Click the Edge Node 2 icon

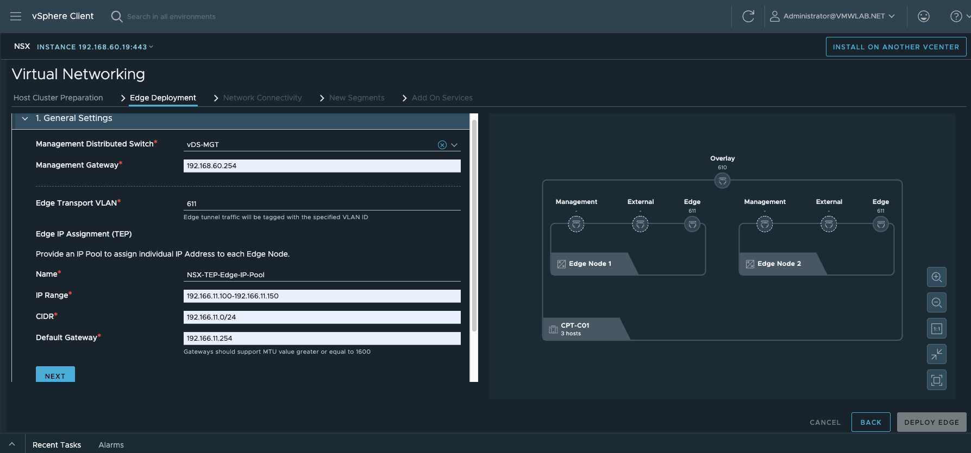click(750, 264)
